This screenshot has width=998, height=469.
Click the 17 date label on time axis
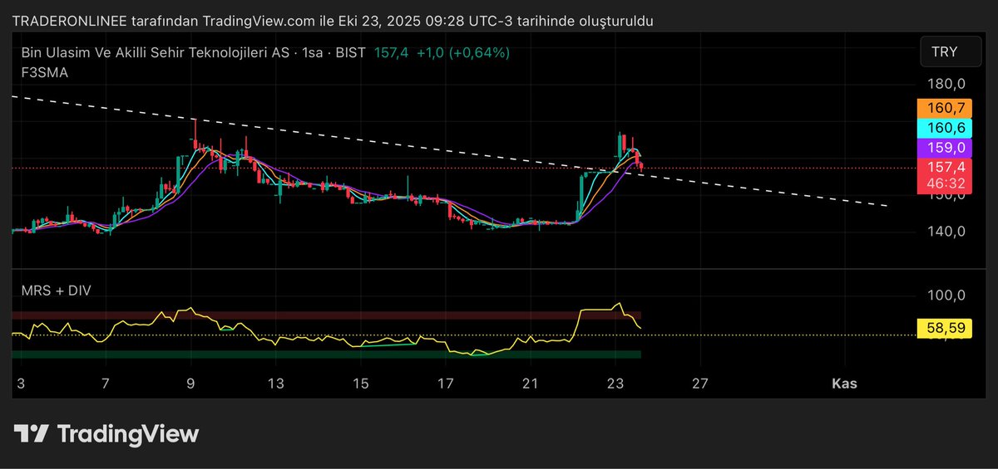446,383
